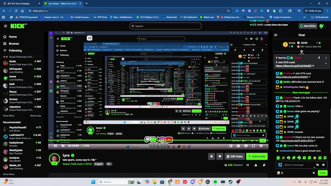Enable notifications with the bell button
The width and height of the screenshot is (331, 186).
[x=212, y=156]
